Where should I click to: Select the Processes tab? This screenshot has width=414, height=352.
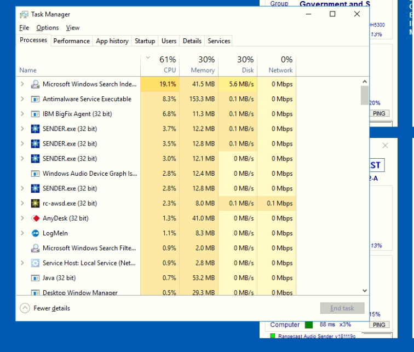pyautogui.click(x=33, y=40)
